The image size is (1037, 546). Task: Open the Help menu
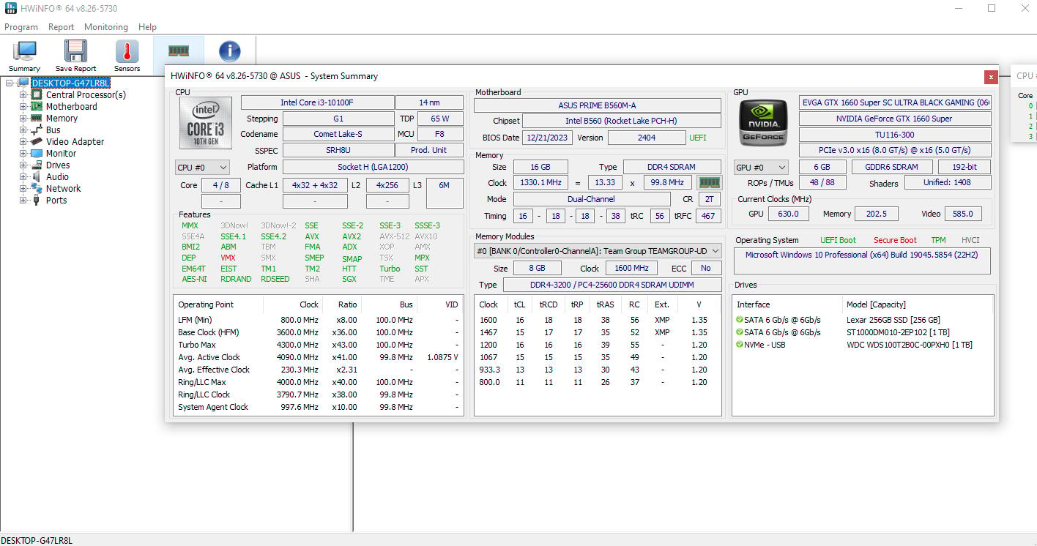(x=147, y=27)
